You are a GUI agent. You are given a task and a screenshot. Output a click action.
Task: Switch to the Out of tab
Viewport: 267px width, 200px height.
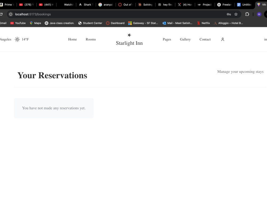click(126, 5)
